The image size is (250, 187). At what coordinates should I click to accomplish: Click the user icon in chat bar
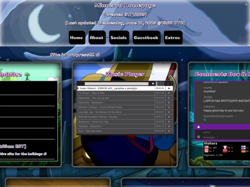[199, 127]
